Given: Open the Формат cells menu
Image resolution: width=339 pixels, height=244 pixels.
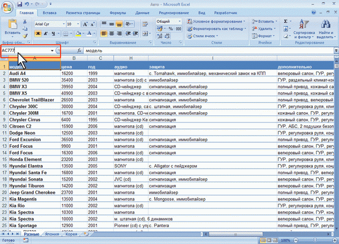Looking at the screenshot, I should point(263,36).
